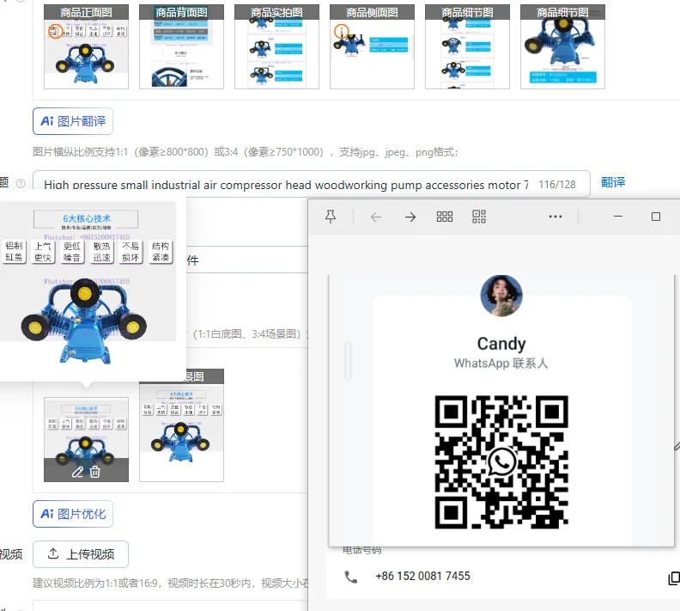Image resolution: width=680 pixels, height=611 pixels.
Task: Select the 商品实拍图 thumbnail
Action: click(276, 47)
